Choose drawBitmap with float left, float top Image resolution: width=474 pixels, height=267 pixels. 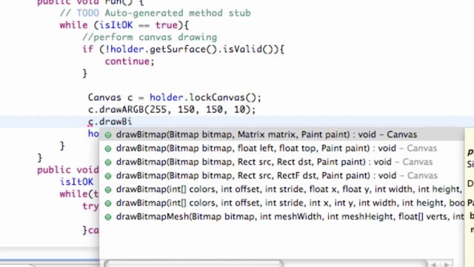[281, 148]
